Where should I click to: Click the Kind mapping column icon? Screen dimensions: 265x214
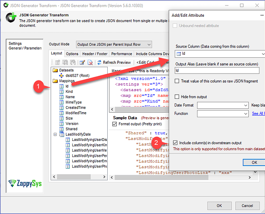coord(62,92)
